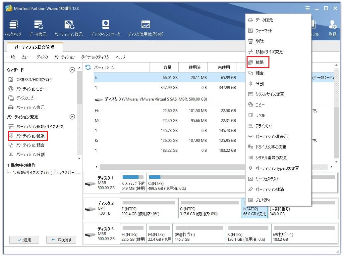The image size is (343, 256).
Task: Open the ダイナミックディスク menu
Action: (95, 57)
